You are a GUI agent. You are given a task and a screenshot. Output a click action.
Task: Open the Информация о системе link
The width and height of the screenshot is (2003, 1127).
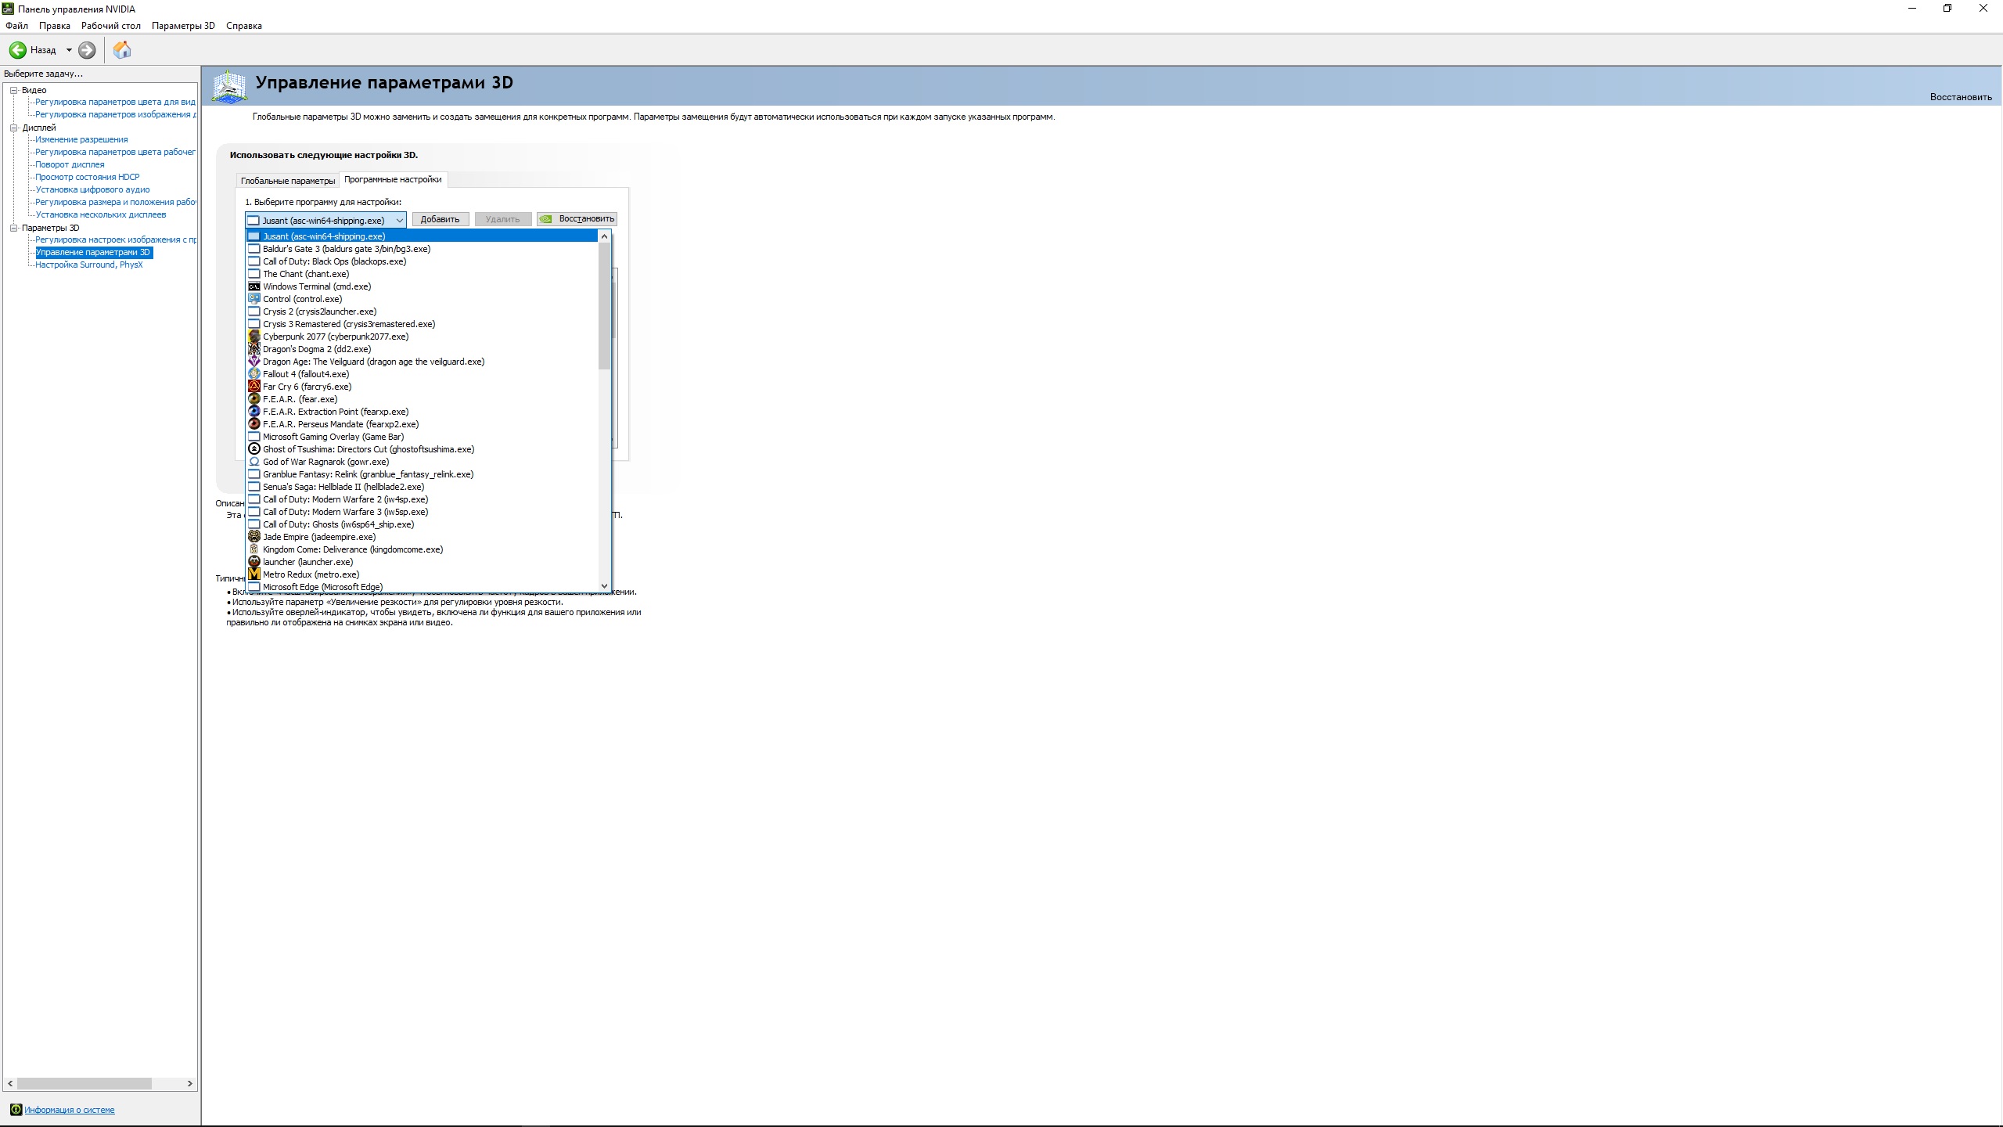point(69,1110)
